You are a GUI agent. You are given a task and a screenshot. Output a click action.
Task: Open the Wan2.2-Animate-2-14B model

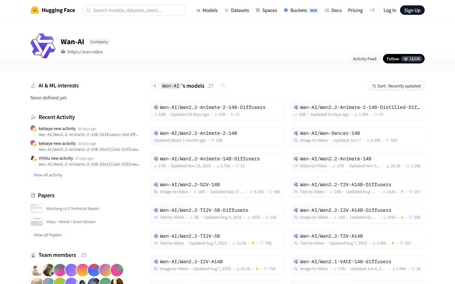click(218, 136)
